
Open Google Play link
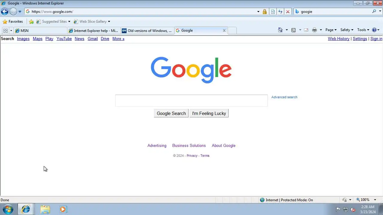(49, 39)
